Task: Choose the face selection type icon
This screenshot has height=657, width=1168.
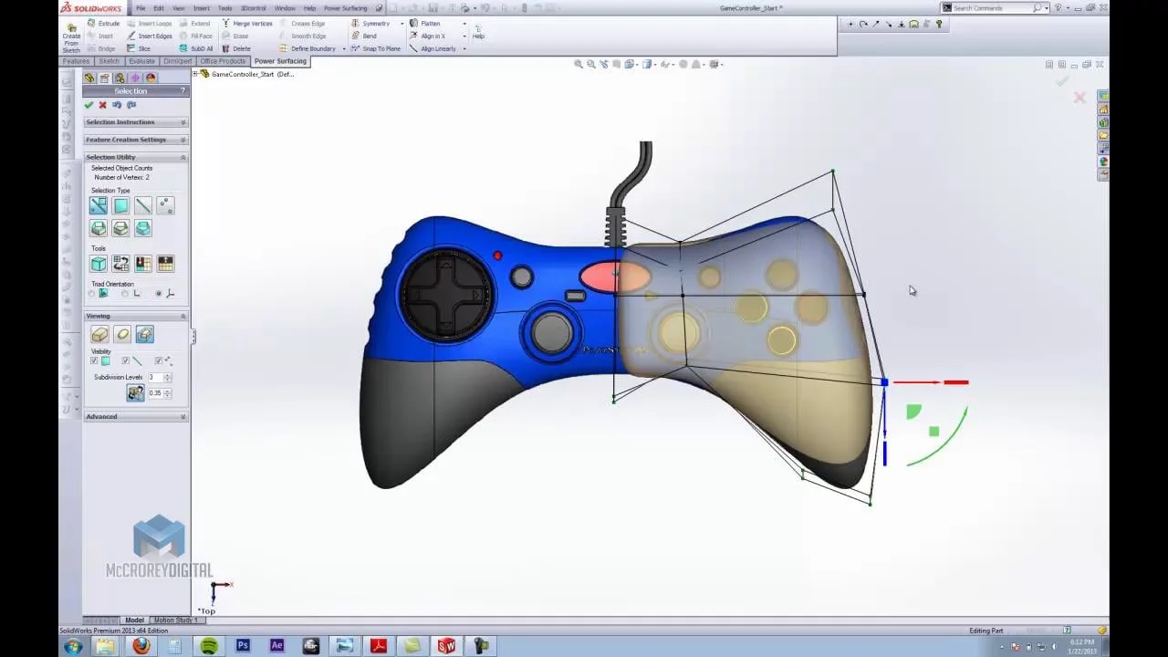Action: tap(120, 206)
